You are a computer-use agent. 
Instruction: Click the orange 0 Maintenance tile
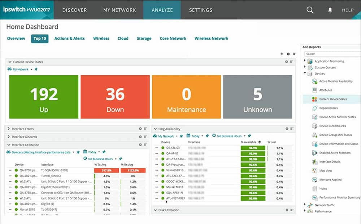point(187,97)
